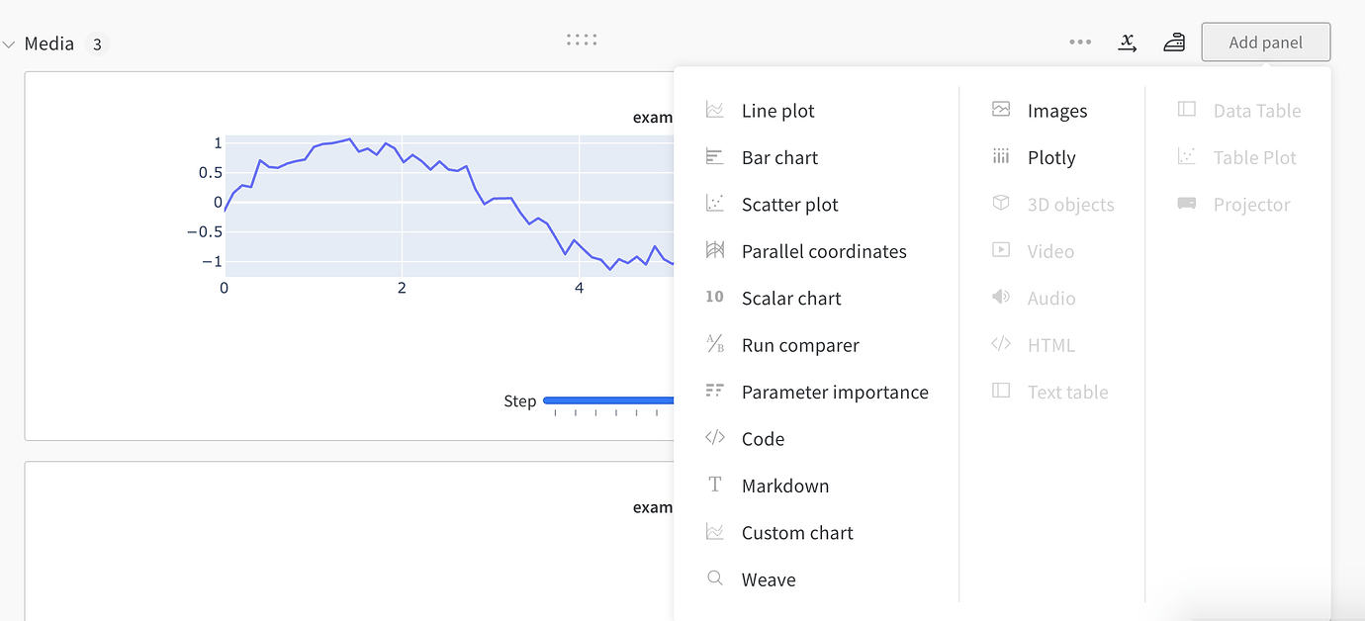This screenshot has height=621, width=1365.
Task: Click the Run comparer A/B icon
Action: pyautogui.click(x=714, y=344)
